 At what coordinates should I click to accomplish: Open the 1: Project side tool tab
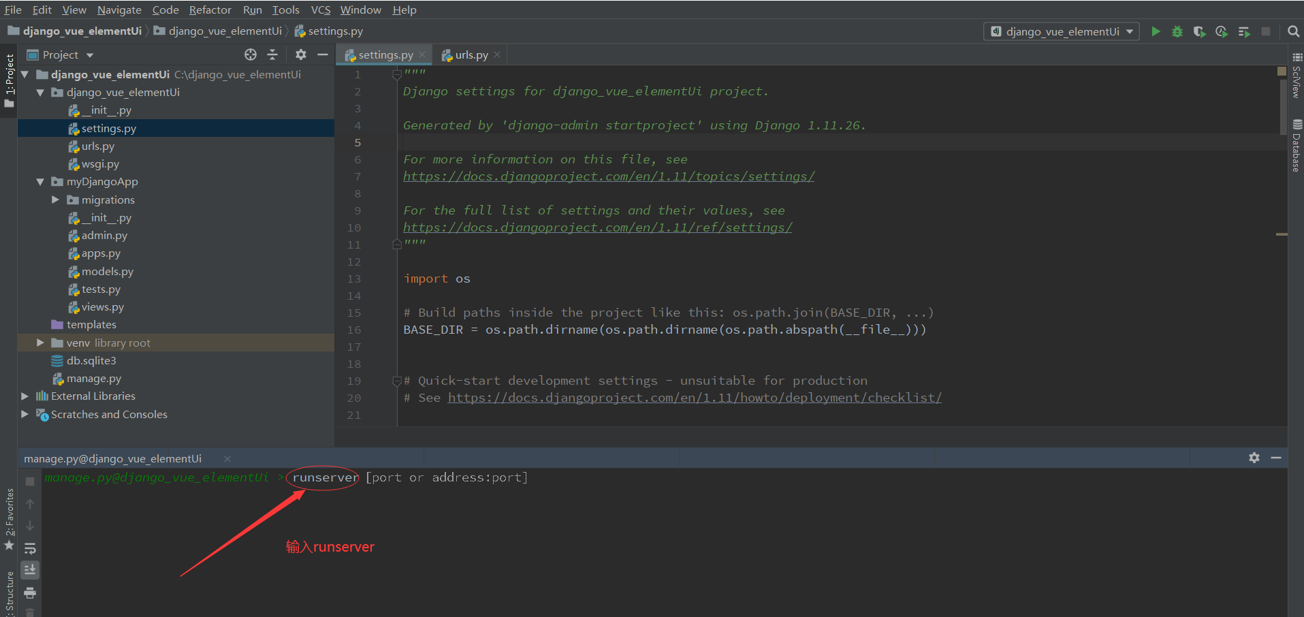click(x=9, y=80)
